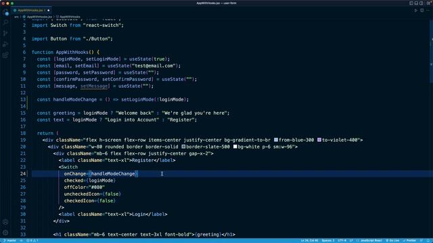
Task: Toggle the Primary Side Bar layout icon
Action: [411, 3]
